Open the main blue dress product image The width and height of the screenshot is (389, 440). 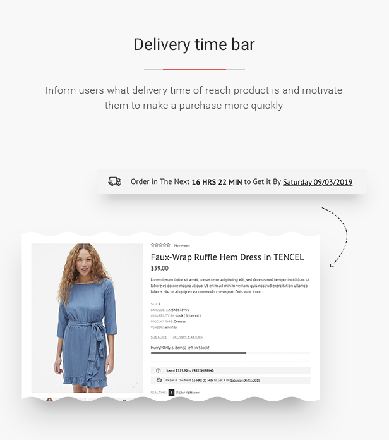click(x=87, y=318)
